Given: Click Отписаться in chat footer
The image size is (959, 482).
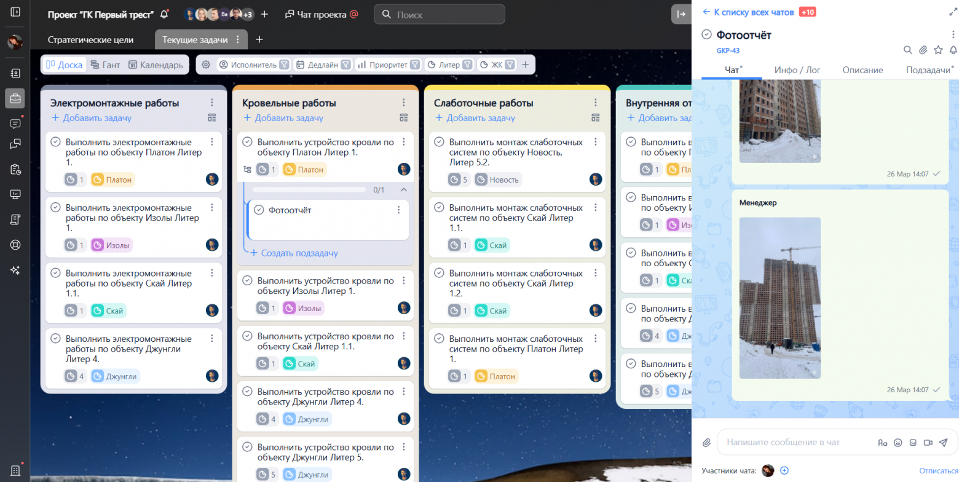Looking at the screenshot, I should pyautogui.click(x=939, y=470).
